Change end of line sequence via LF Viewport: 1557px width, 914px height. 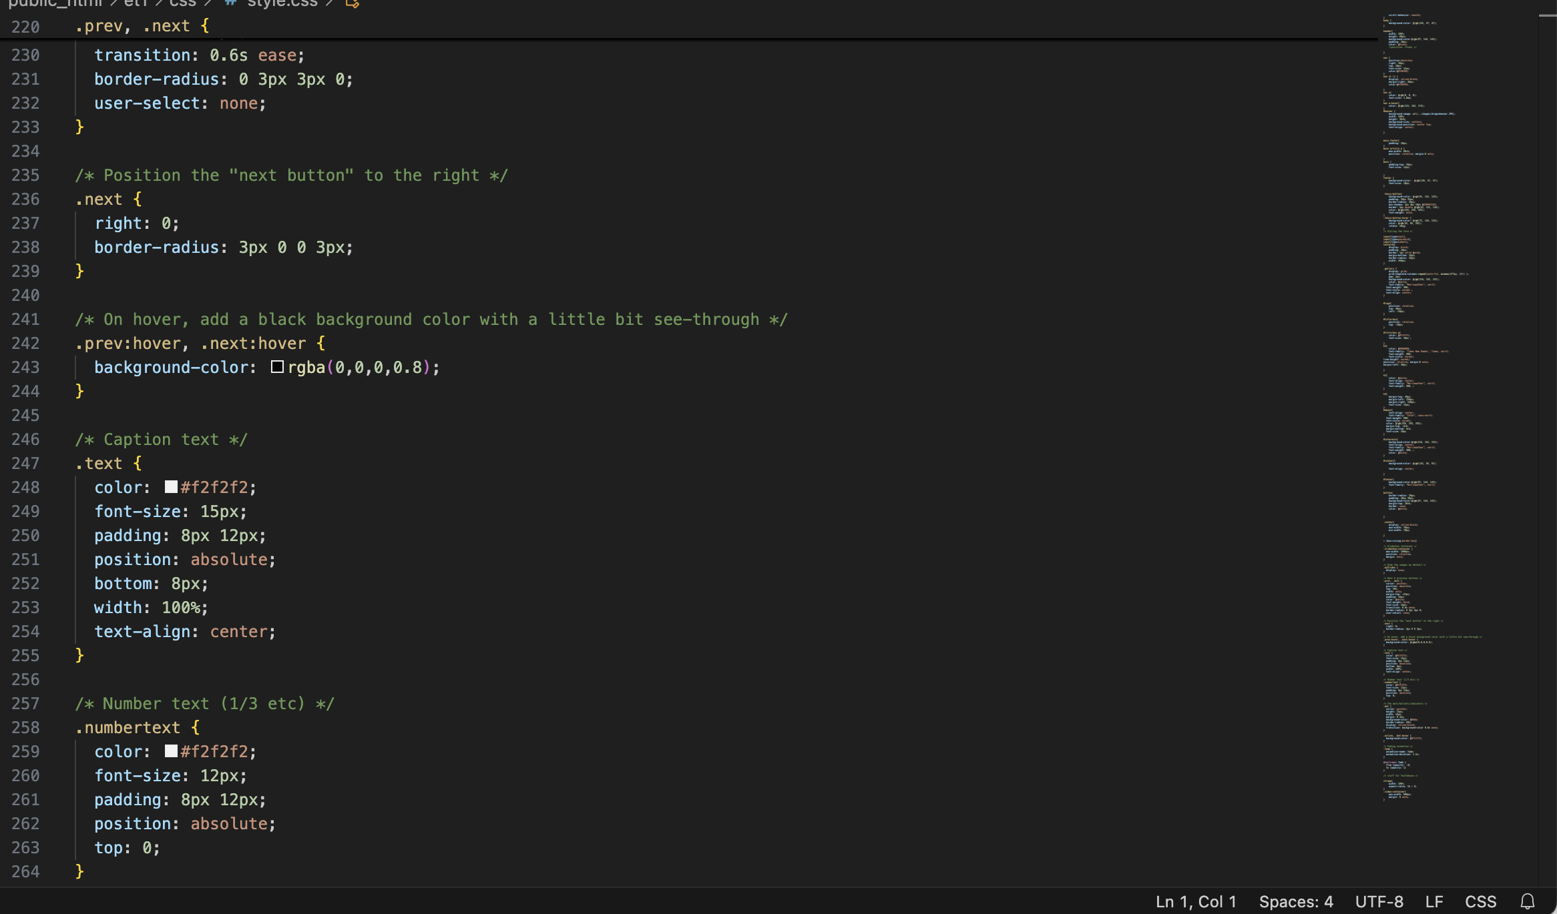[x=1434, y=901]
